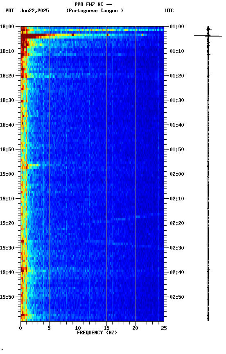Click the '18:30' PDT time label
This screenshot has height=354, width=226.
coord(7,100)
